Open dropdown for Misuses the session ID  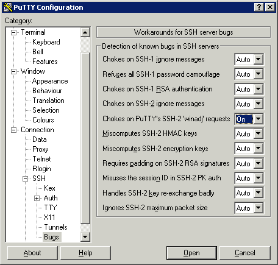click(x=258, y=178)
